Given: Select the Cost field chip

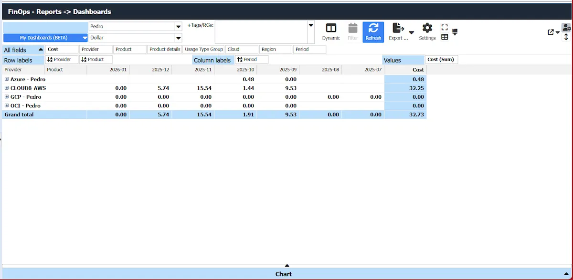Looking at the screenshot, I should pyautogui.click(x=62, y=49).
